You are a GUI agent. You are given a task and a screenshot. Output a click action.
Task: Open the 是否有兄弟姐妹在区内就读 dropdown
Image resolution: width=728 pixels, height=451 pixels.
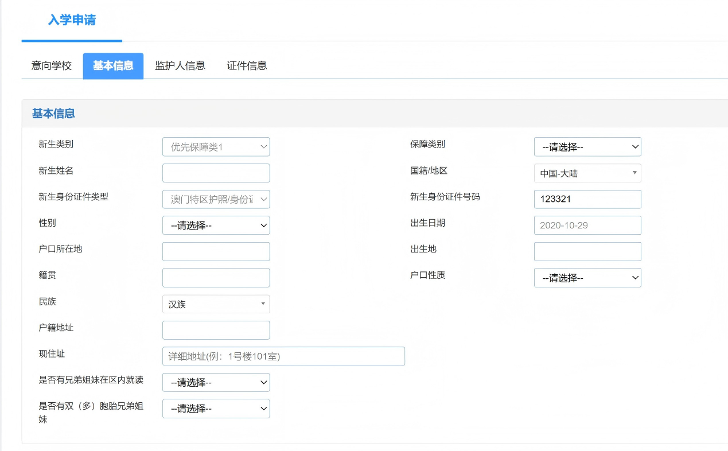click(x=216, y=382)
